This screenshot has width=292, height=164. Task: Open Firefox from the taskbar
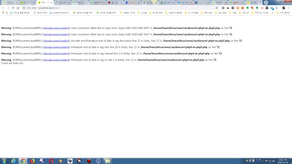[x=32, y=161]
